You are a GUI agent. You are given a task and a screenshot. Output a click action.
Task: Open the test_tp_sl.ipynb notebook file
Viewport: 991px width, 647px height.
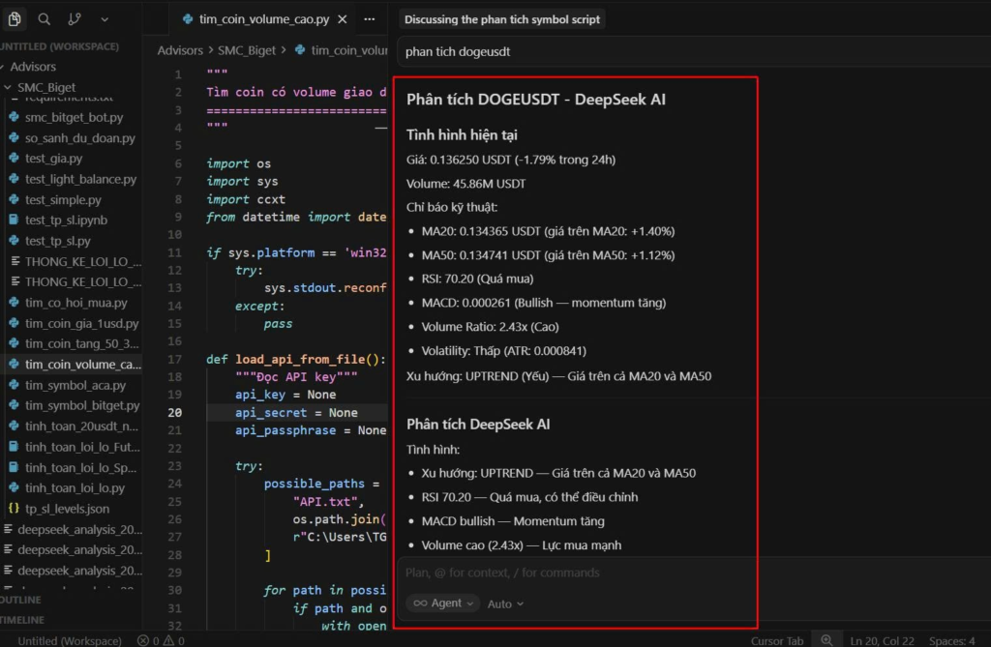tap(66, 221)
